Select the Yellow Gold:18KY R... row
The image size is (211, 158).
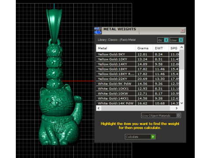tap(138, 74)
